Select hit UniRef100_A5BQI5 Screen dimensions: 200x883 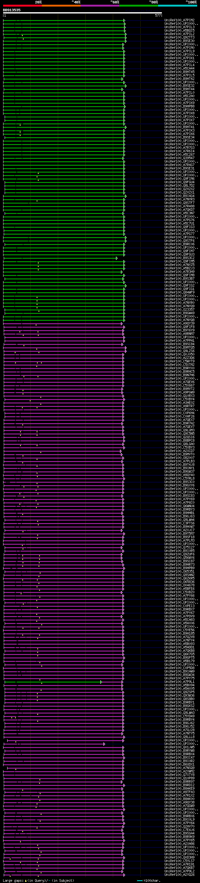(x=179, y=30)
